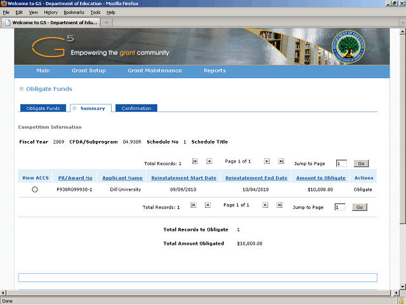Click the P938R099938-1 award number cell
The height and width of the screenshot is (305, 406).
click(75, 189)
